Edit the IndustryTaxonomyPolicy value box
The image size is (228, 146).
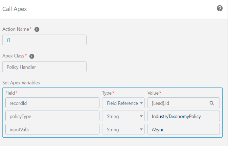click(x=183, y=116)
